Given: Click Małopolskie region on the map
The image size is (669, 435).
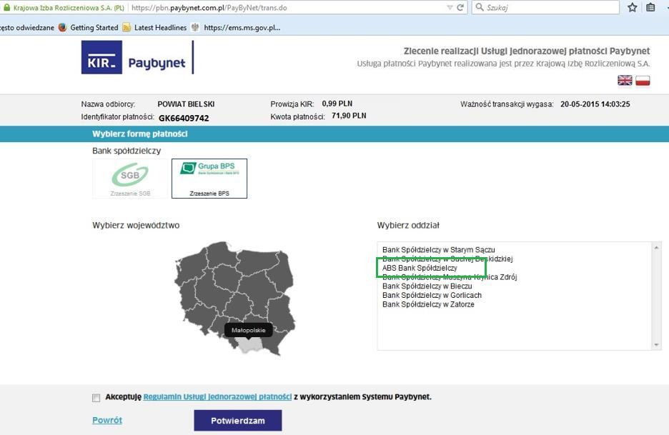Looking at the screenshot, I should tap(251, 346).
